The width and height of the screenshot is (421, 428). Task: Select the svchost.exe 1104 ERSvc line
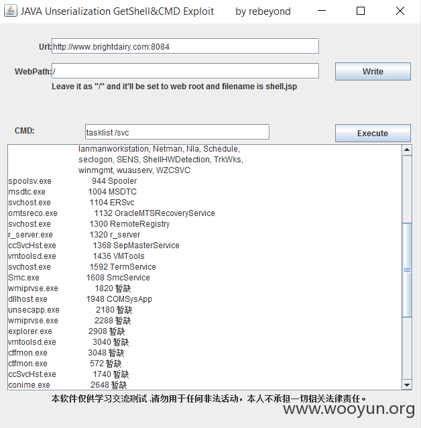[x=71, y=203]
